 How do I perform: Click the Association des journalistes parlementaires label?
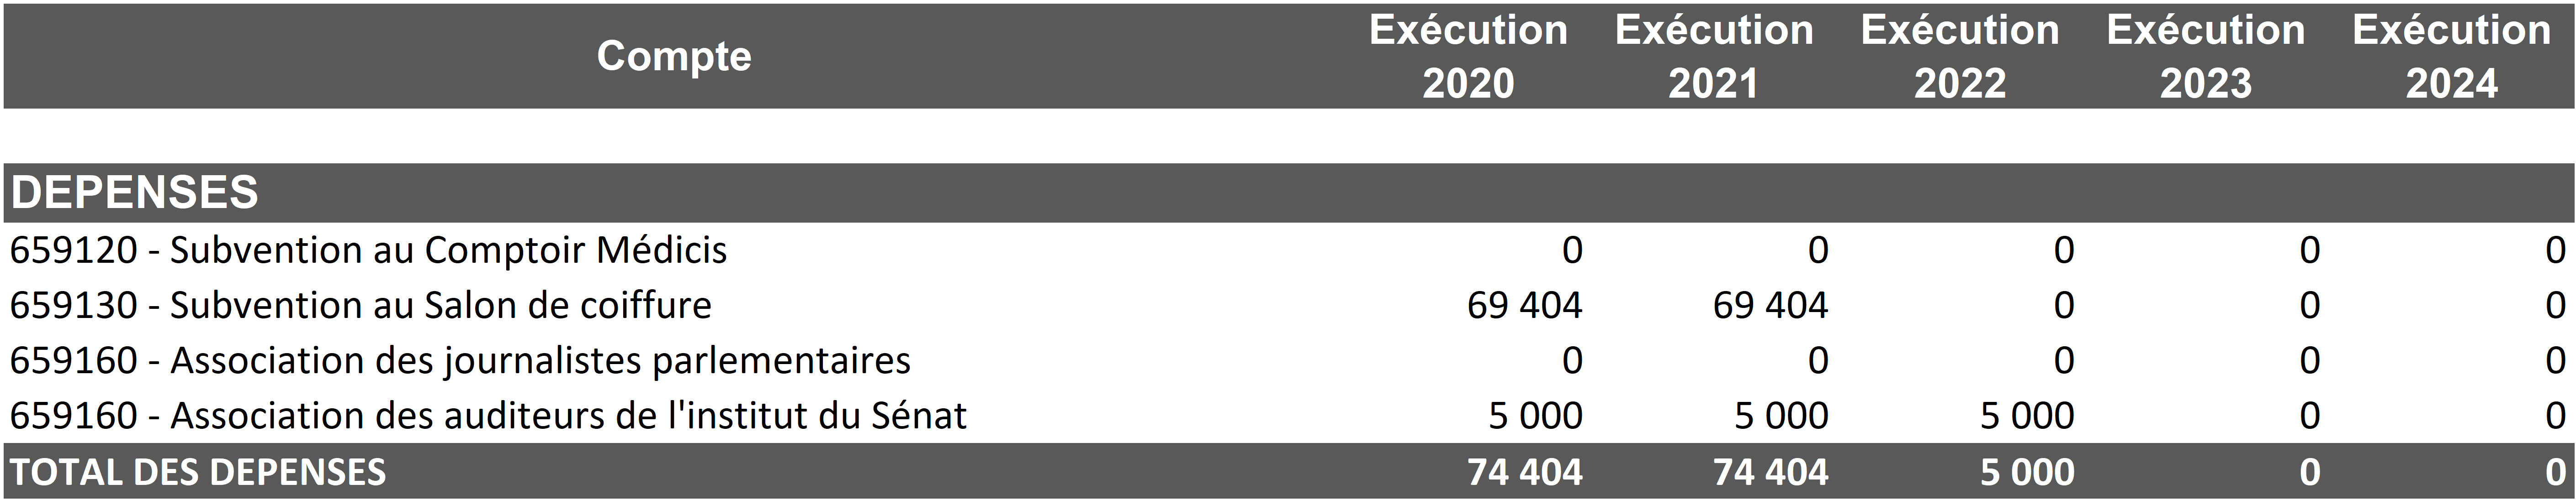pyautogui.click(x=460, y=359)
